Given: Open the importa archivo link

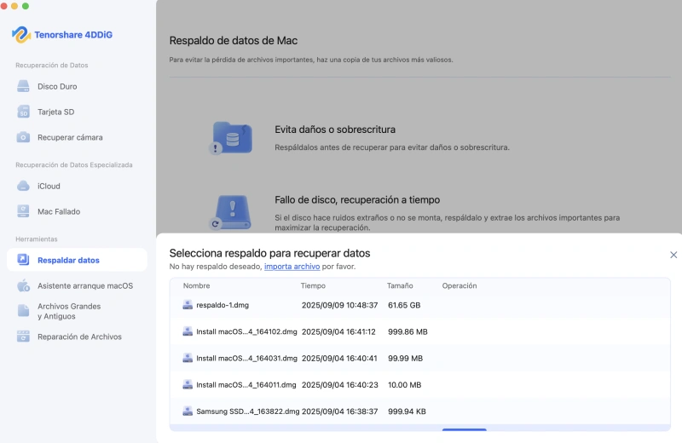Looking at the screenshot, I should (x=292, y=267).
